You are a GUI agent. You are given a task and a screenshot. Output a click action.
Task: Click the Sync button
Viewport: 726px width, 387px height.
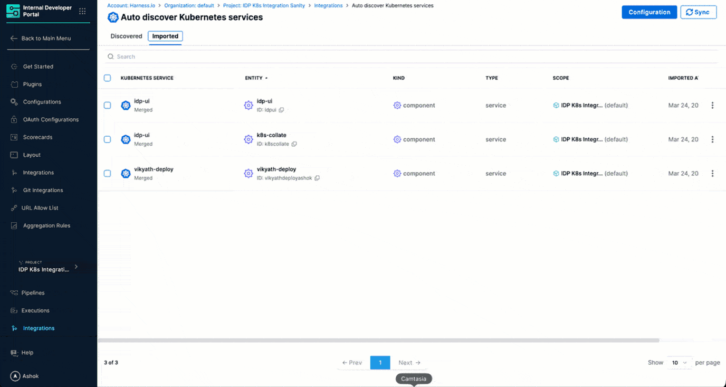tap(698, 12)
